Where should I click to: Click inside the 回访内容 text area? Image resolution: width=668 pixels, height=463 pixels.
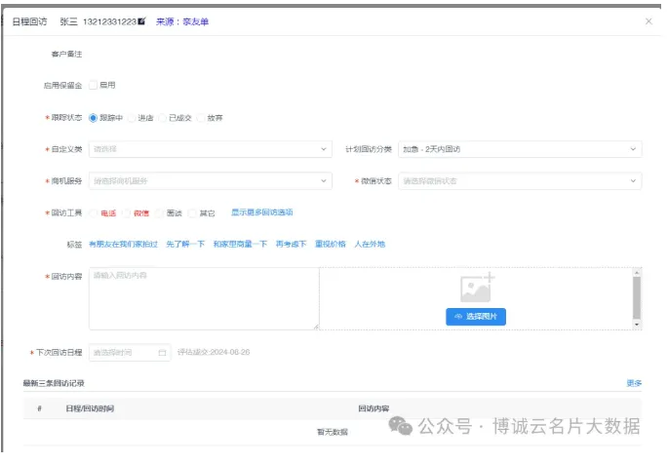(203, 298)
